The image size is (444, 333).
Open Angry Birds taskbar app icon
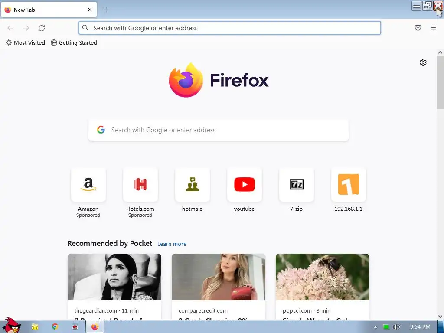pos(75,327)
